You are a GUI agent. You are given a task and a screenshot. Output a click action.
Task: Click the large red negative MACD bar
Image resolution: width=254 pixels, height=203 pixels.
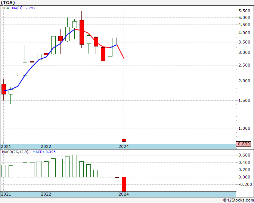[x=124, y=184]
